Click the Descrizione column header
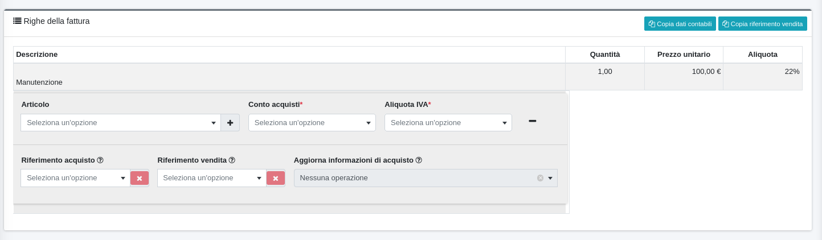Viewport: 822px width, 240px height. pyautogui.click(x=37, y=55)
